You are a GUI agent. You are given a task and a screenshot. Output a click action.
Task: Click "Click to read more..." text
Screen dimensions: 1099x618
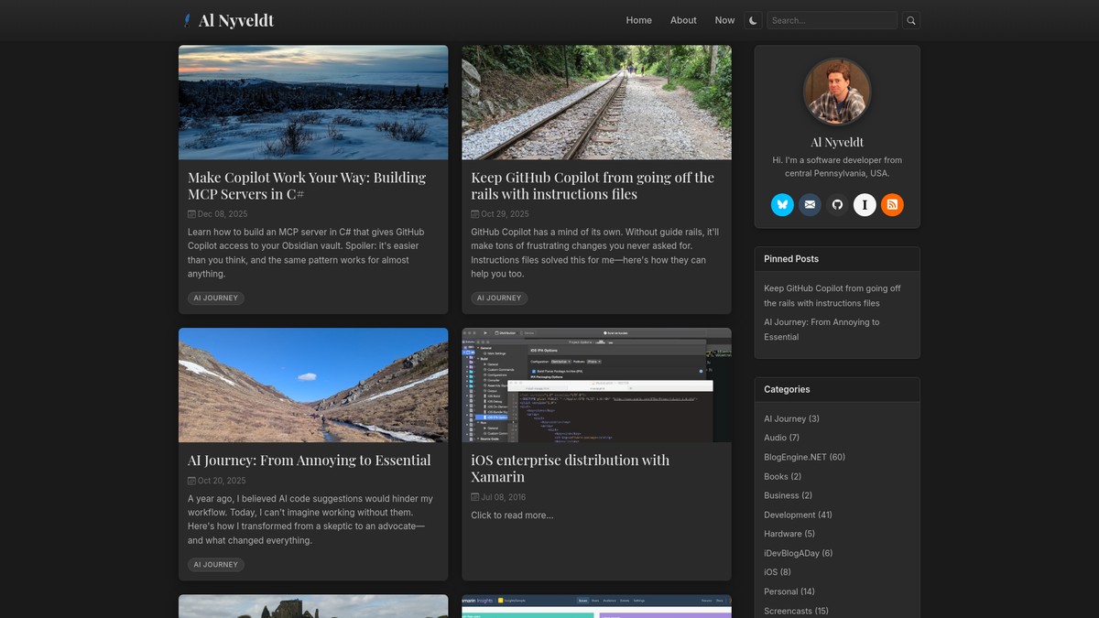click(x=512, y=515)
